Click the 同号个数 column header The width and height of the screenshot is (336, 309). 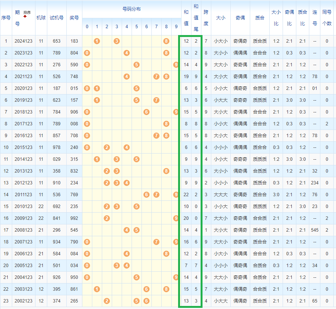327,18
